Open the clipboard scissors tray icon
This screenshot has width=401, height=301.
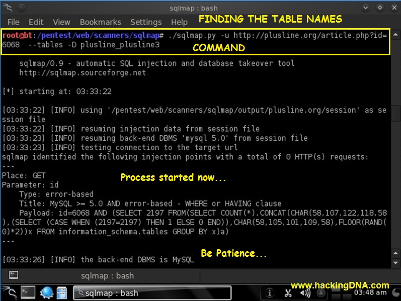tap(288, 293)
